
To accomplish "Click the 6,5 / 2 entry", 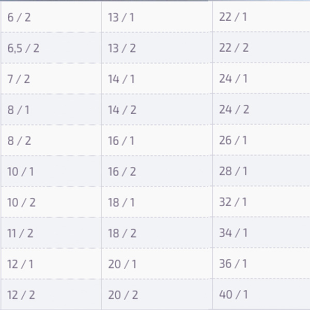I will 23,49.
